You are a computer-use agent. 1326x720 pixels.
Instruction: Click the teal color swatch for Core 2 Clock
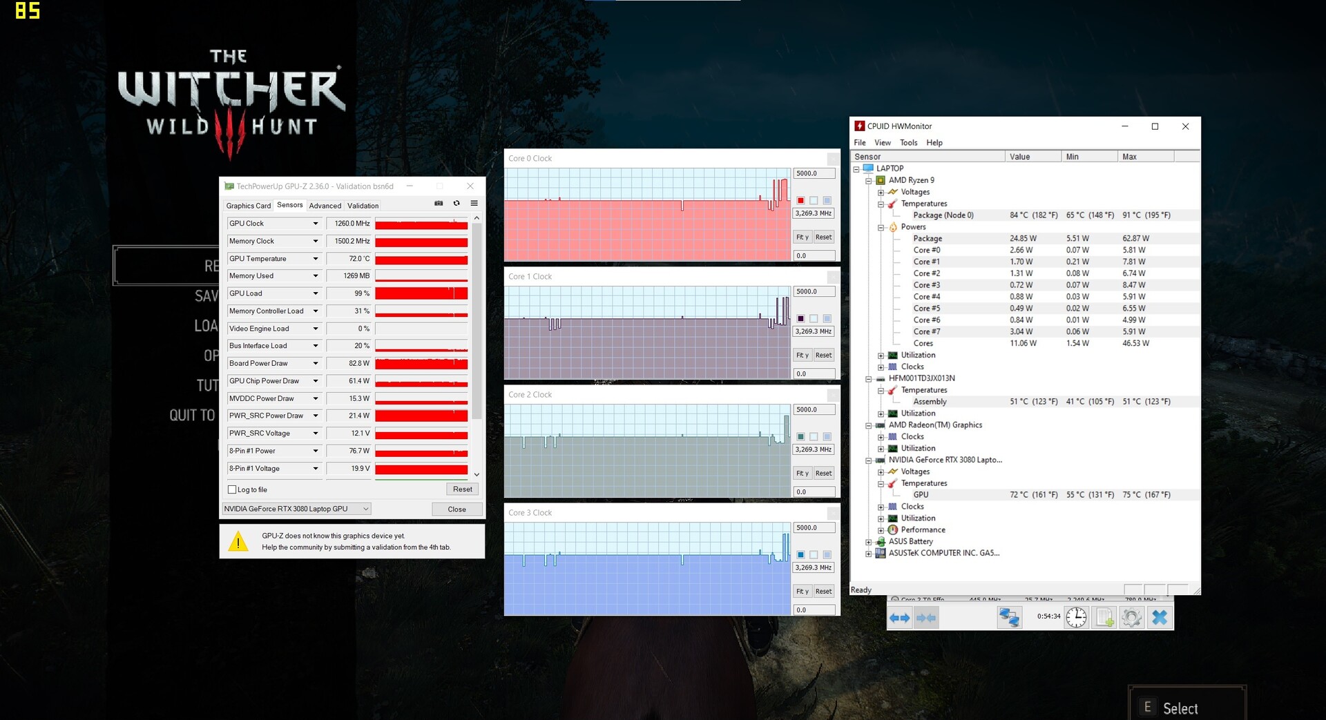801,437
